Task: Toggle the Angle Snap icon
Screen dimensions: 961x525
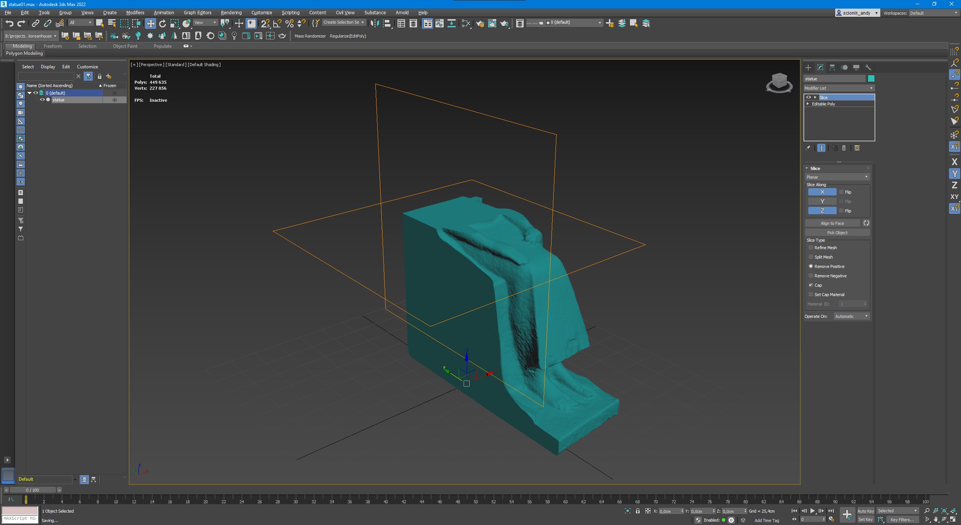Action: pos(277,23)
